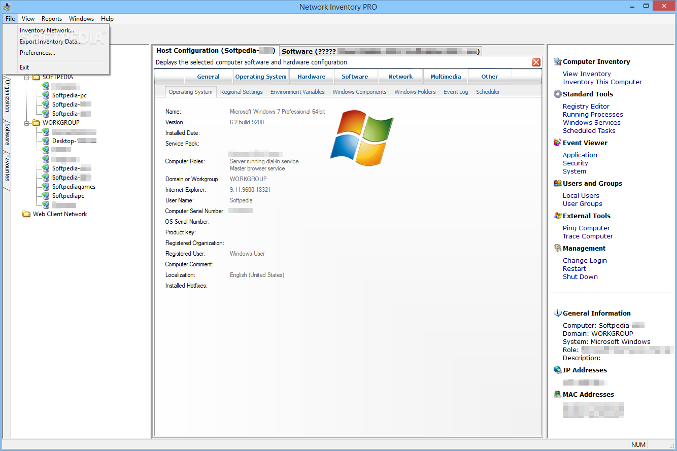The height and width of the screenshot is (451, 677).
Task: Switch to the vertical Organization side tab
Action: 7,95
